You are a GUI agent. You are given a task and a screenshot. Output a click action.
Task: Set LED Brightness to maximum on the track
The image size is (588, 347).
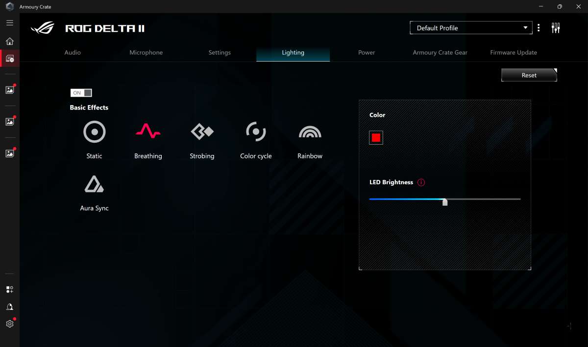[519, 199]
